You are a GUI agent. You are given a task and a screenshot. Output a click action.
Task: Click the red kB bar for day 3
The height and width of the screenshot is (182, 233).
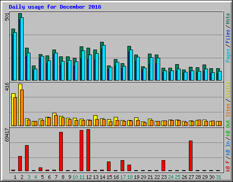pyautogui.click(x=27, y=158)
